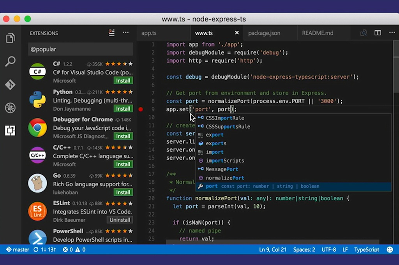Install the Python extension

coord(123,109)
